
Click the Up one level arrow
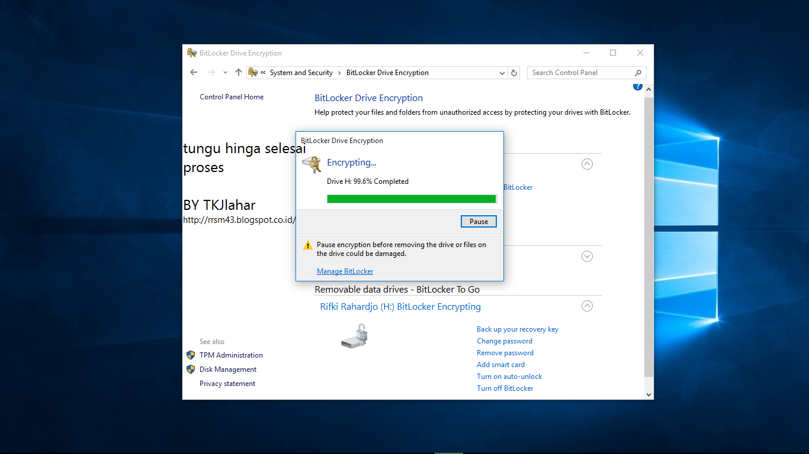tap(239, 72)
